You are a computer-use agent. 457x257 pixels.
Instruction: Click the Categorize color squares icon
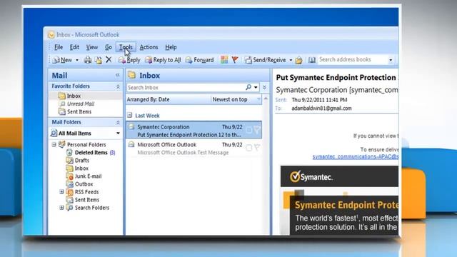[x=224, y=60]
